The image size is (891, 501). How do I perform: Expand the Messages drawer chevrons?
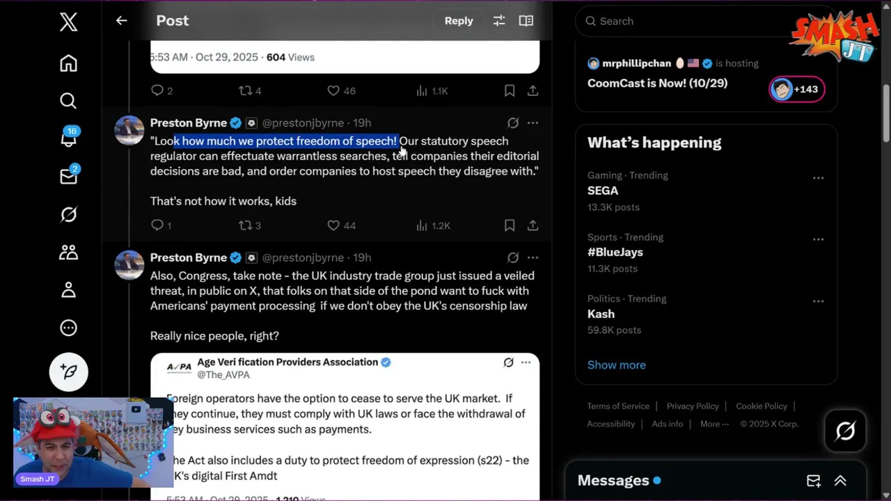840,481
